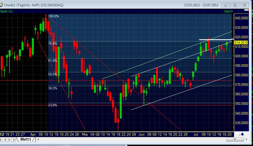Jump to last sheet tab arrow
253x146 pixels.
tap(14, 140)
